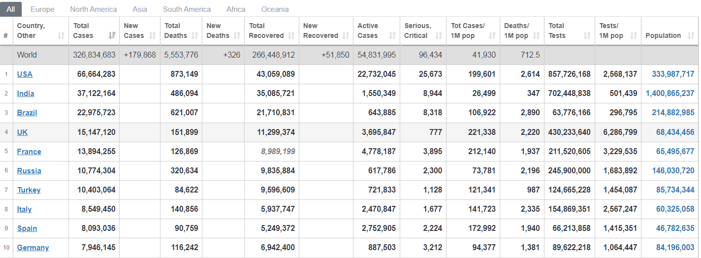Open the USA country link
701x258 pixels.
pyautogui.click(x=25, y=74)
